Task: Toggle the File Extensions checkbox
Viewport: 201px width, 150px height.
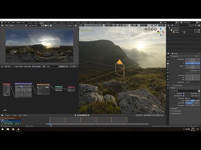Action: coord(183,96)
